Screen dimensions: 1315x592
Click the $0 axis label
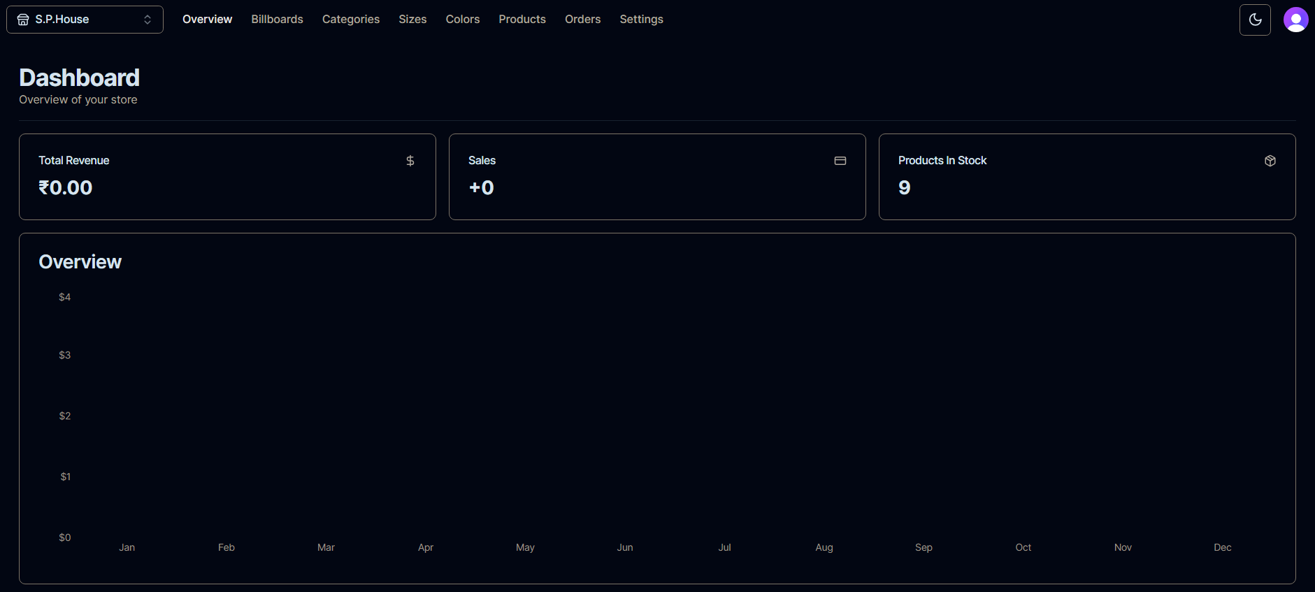click(65, 537)
